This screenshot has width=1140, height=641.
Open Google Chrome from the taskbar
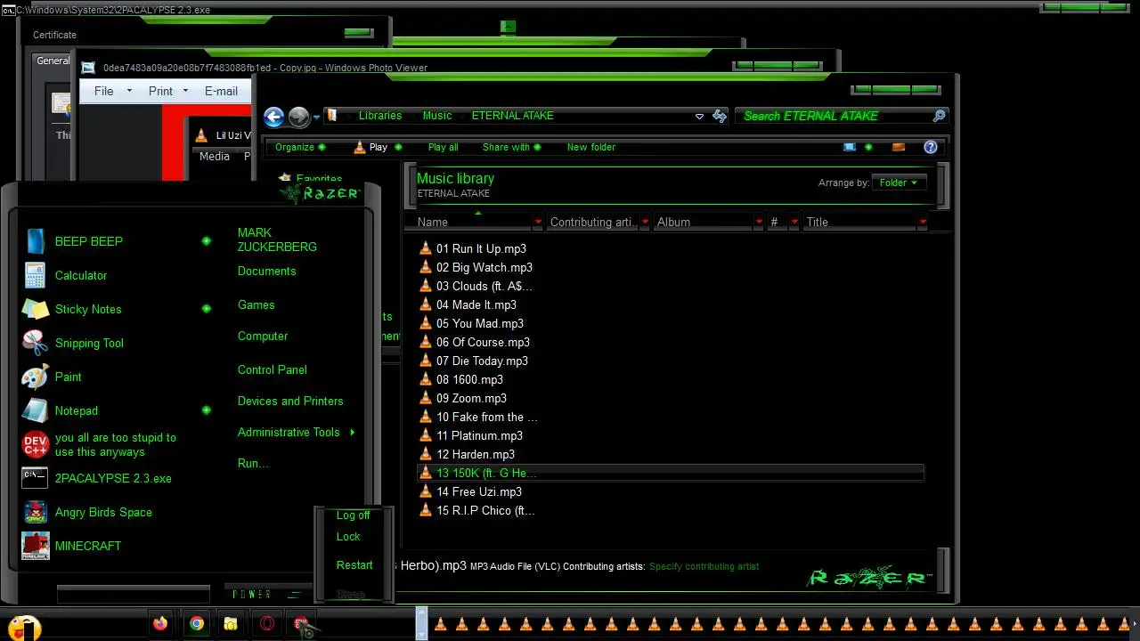click(x=197, y=624)
